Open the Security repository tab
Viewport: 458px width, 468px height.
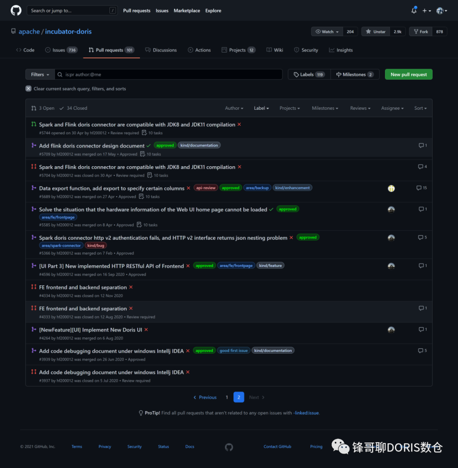(x=306, y=50)
